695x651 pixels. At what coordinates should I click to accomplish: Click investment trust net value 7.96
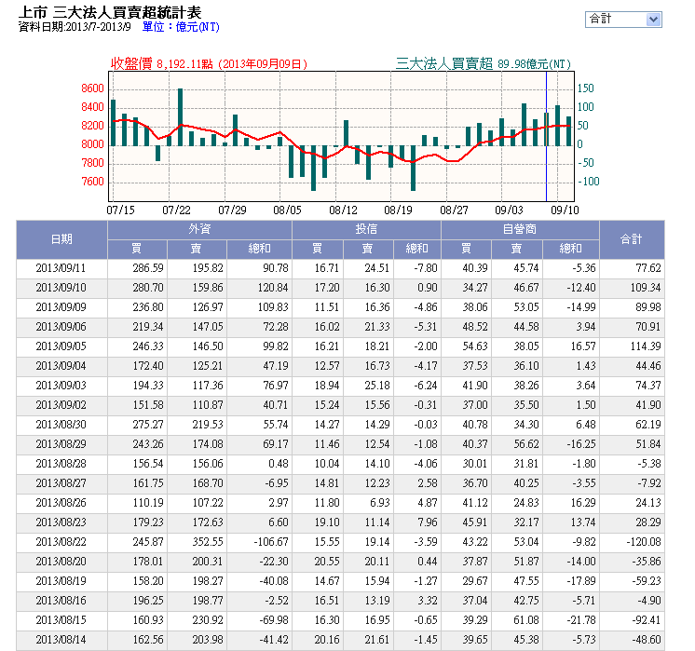pyautogui.click(x=428, y=522)
